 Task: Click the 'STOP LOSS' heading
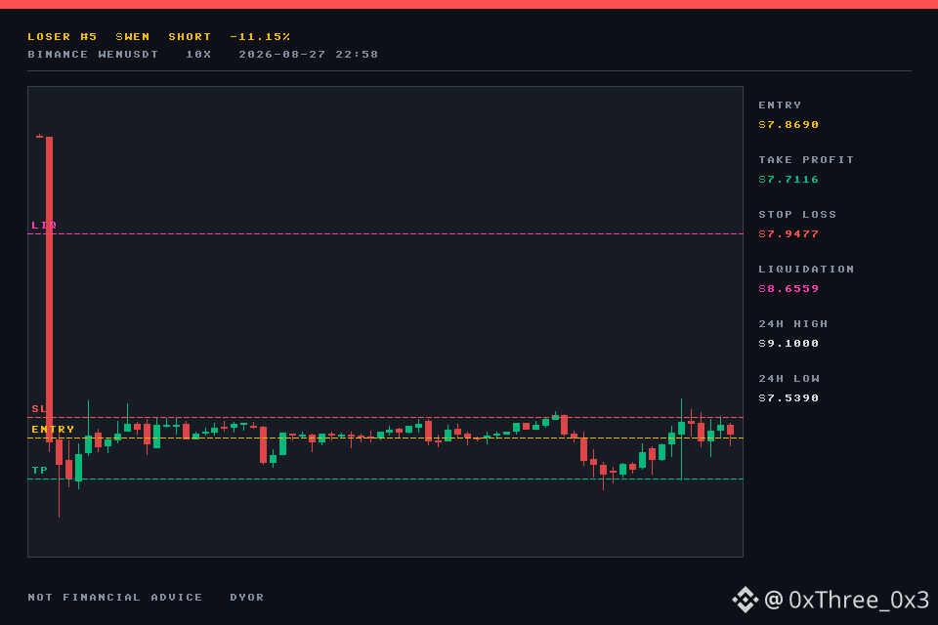click(797, 215)
